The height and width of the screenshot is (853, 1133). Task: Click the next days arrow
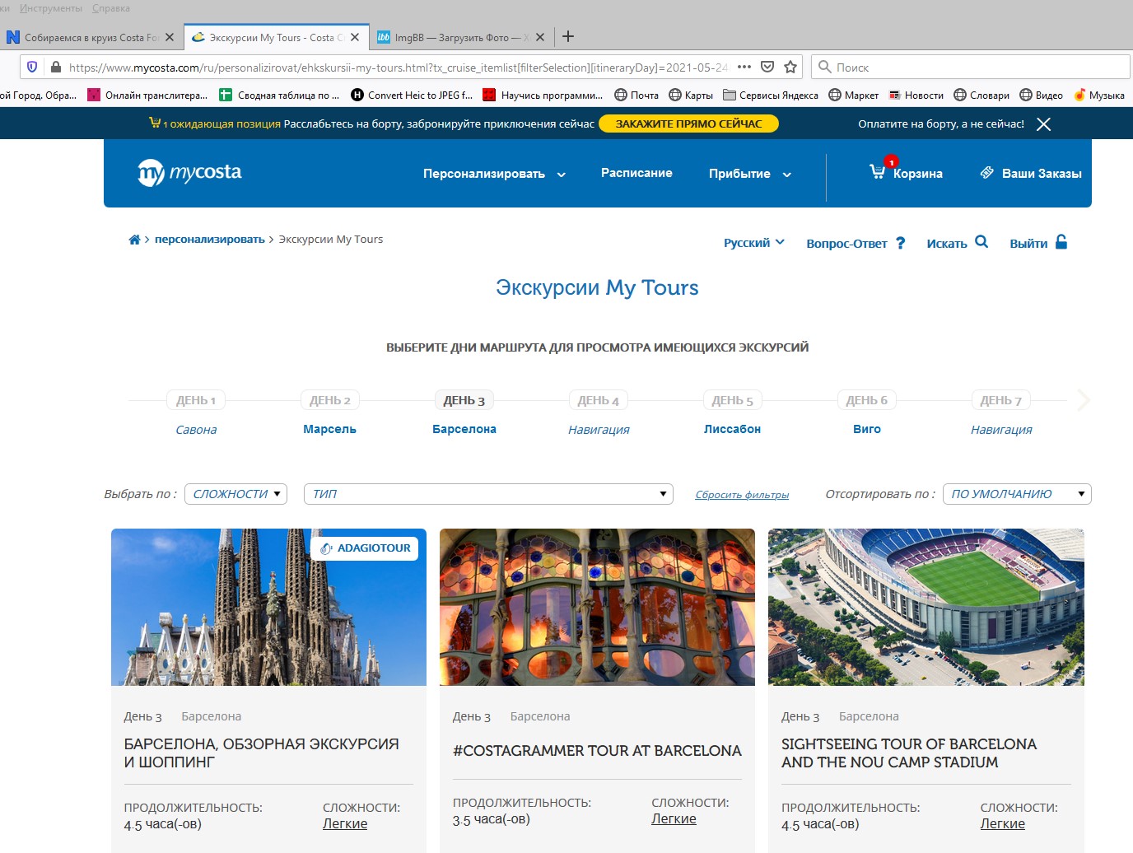[1084, 401]
